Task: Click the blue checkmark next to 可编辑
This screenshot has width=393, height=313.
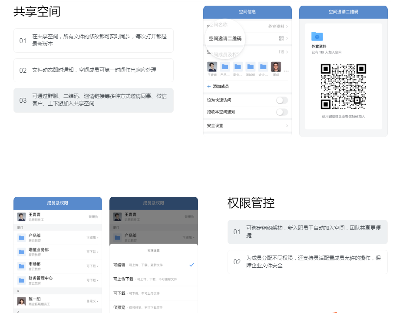Action: (192, 265)
